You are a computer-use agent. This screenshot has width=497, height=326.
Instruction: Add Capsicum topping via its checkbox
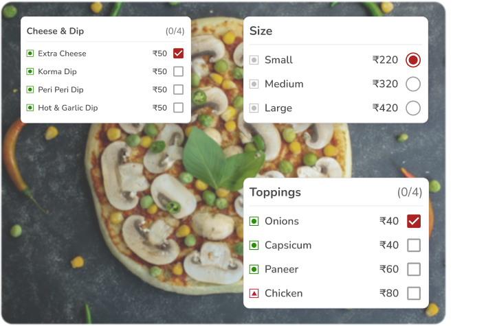[x=413, y=245]
